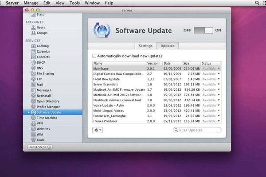Open the View menu
Screen dimensions: 266x177
point(60,3)
